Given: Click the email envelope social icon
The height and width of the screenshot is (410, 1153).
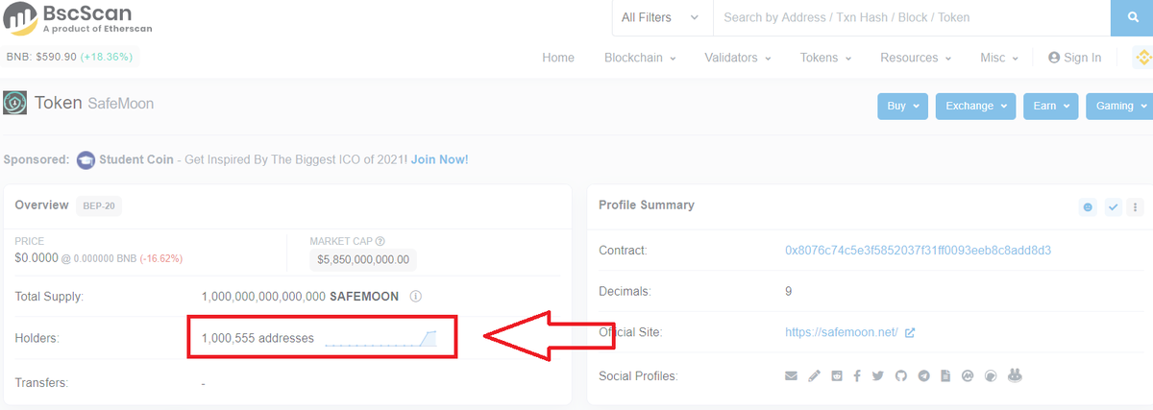Looking at the screenshot, I should (x=791, y=375).
